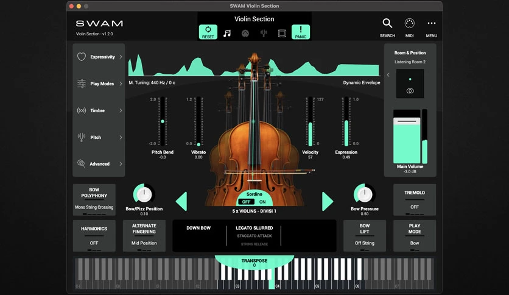
Task: Click the Main Volume fader
Action: tap(407, 137)
